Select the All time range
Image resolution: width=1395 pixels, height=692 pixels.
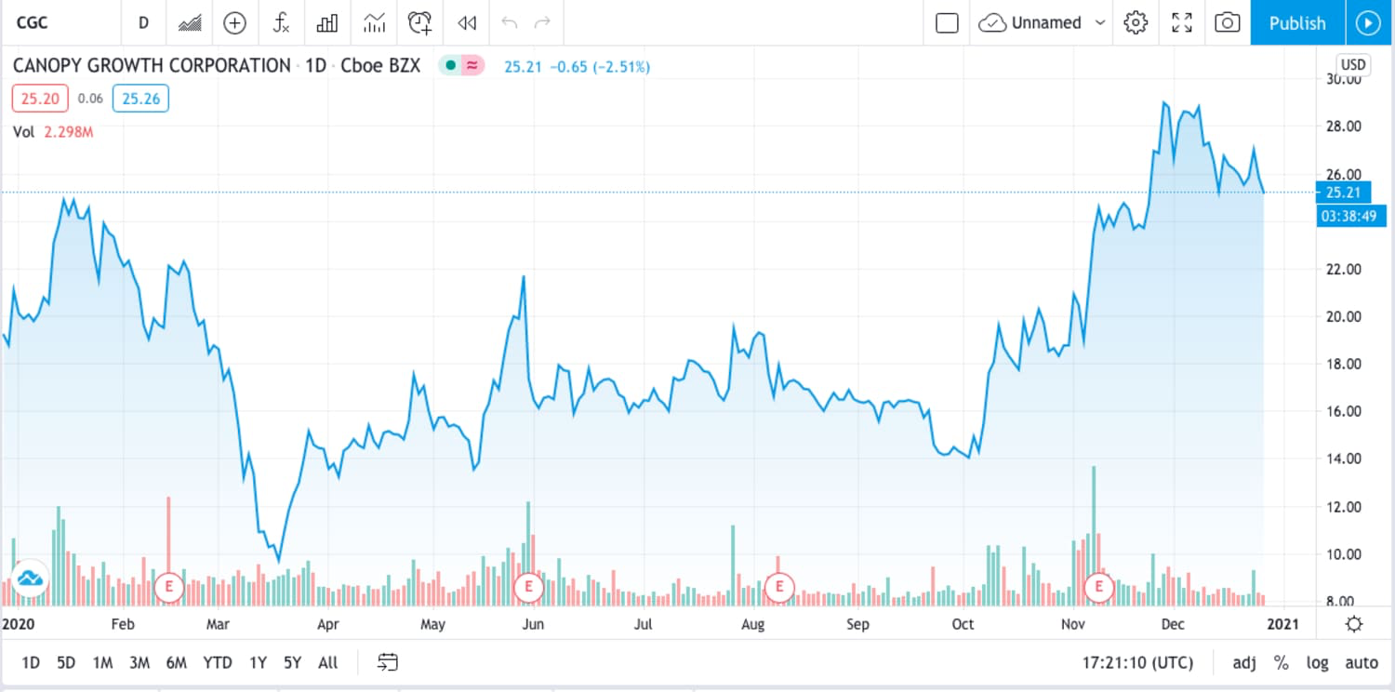327,663
